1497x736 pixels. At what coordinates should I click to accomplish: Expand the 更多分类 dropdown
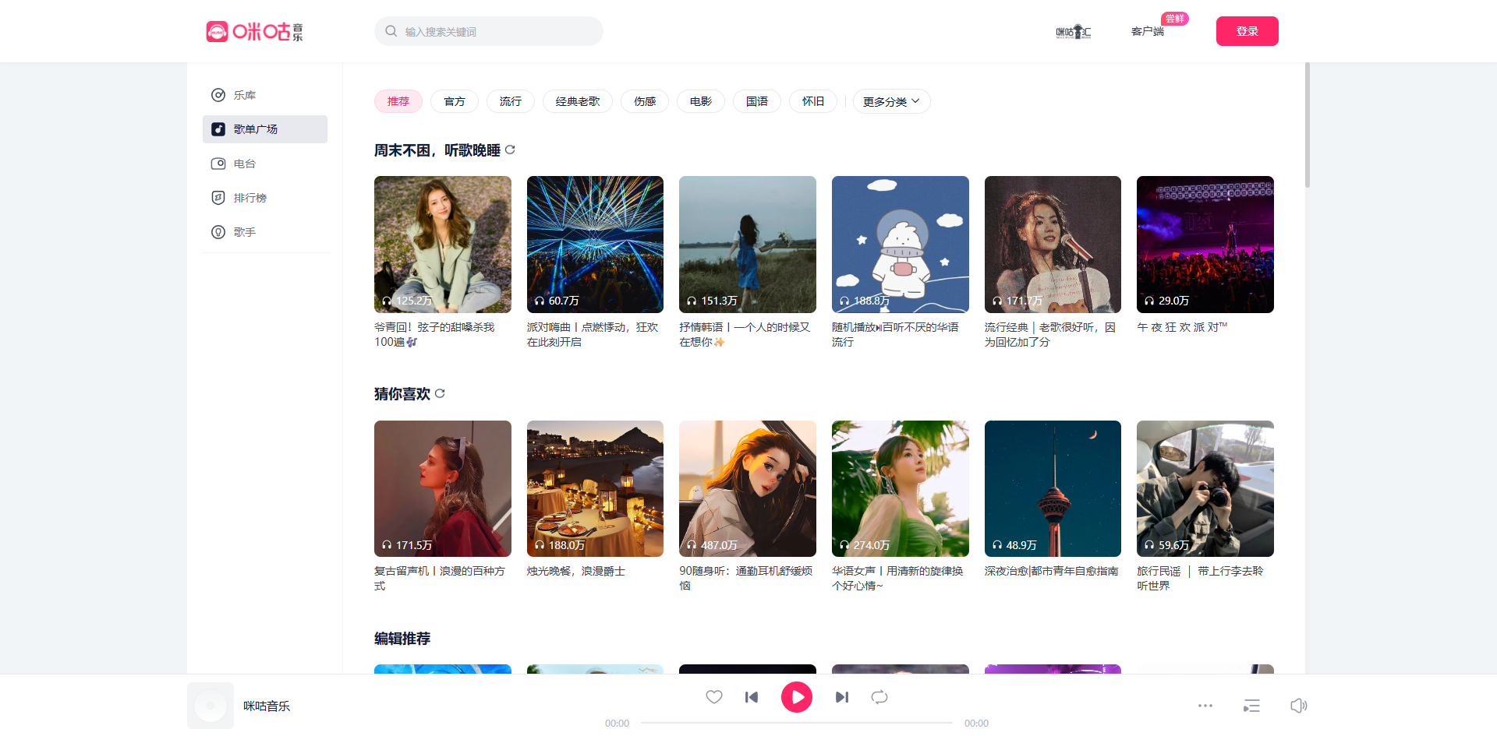891,101
